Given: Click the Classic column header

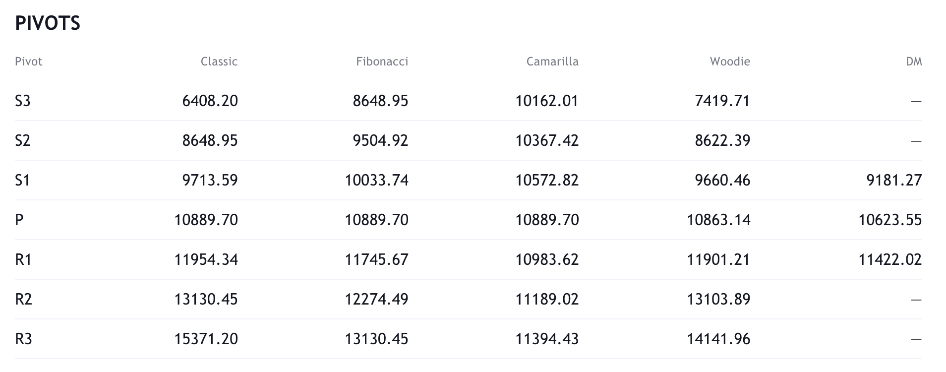Looking at the screenshot, I should 219,62.
